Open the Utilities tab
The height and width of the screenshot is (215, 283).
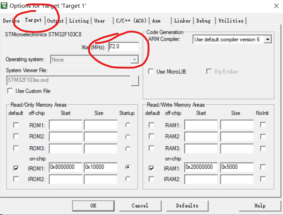point(231,21)
